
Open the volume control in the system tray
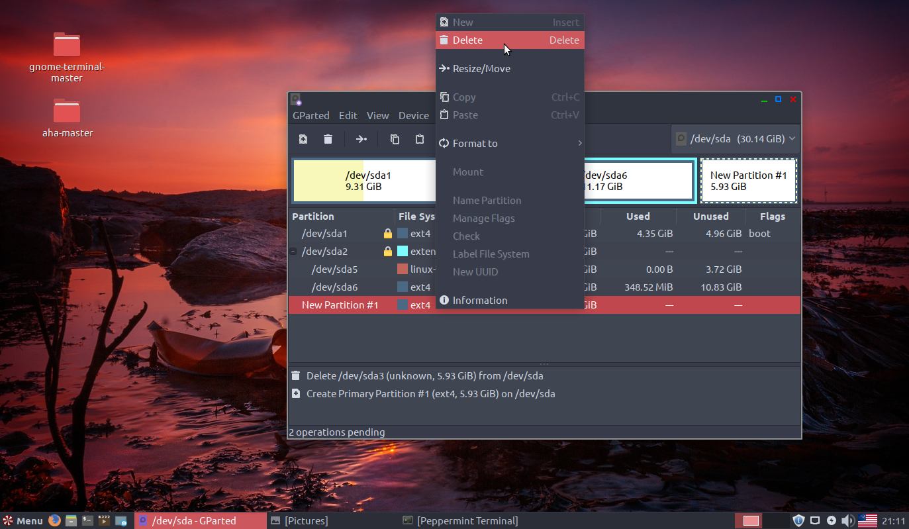point(848,520)
